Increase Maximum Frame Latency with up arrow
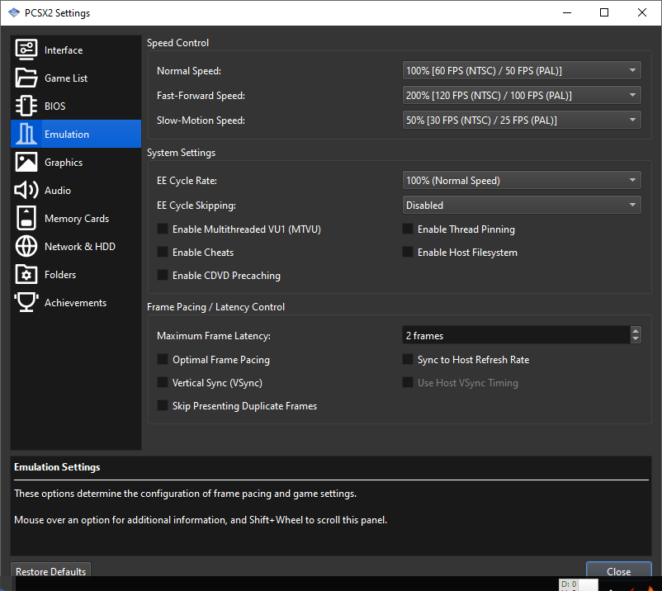 635,332
